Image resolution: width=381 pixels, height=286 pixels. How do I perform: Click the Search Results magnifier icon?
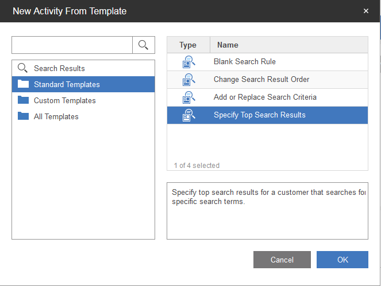[x=23, y=68]
